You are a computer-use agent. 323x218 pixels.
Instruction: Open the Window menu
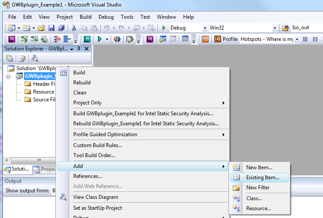[x=167, y=17]
